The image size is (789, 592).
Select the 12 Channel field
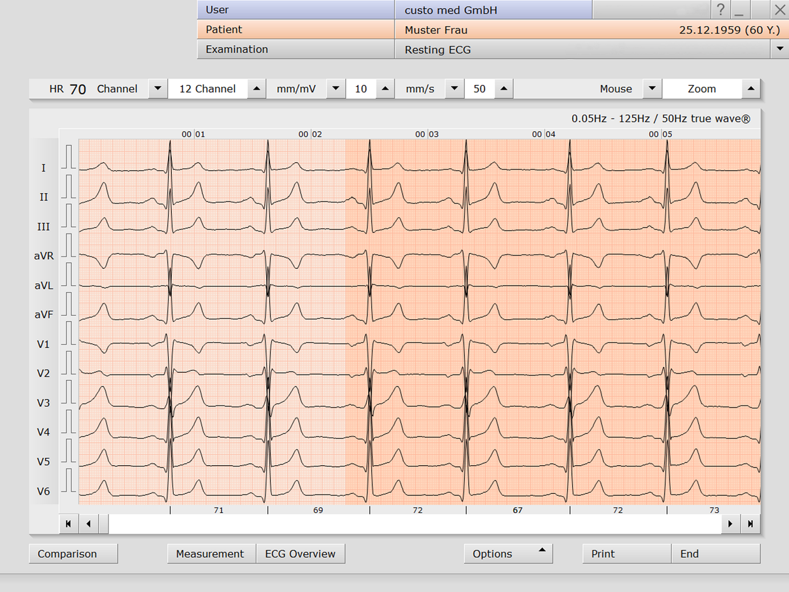(x=208, y=88)
